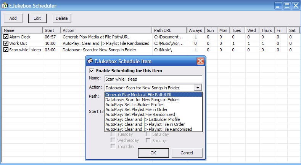Click the C:\Music\Wor... path cell
Viewport: 301px width, 165px height.
point(169,43)
